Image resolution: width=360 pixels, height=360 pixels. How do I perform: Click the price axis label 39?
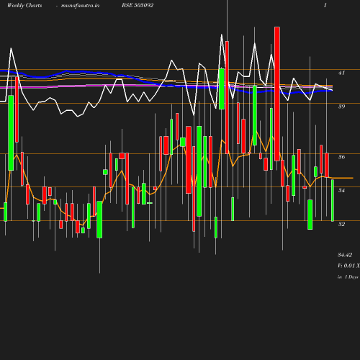pos(341,107)
